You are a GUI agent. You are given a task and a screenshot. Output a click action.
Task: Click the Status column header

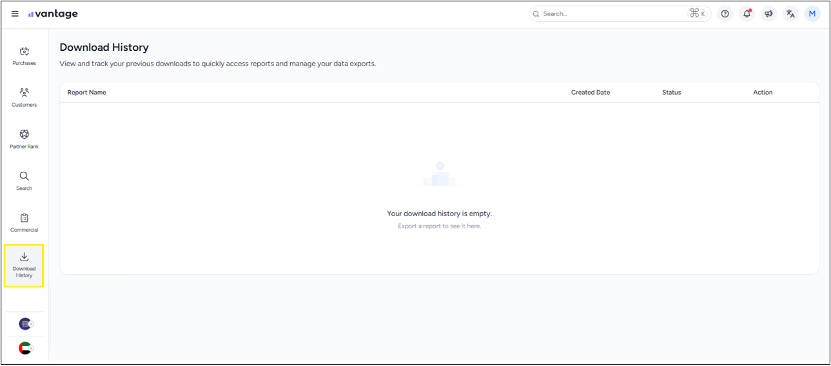(x=671, y=93)
